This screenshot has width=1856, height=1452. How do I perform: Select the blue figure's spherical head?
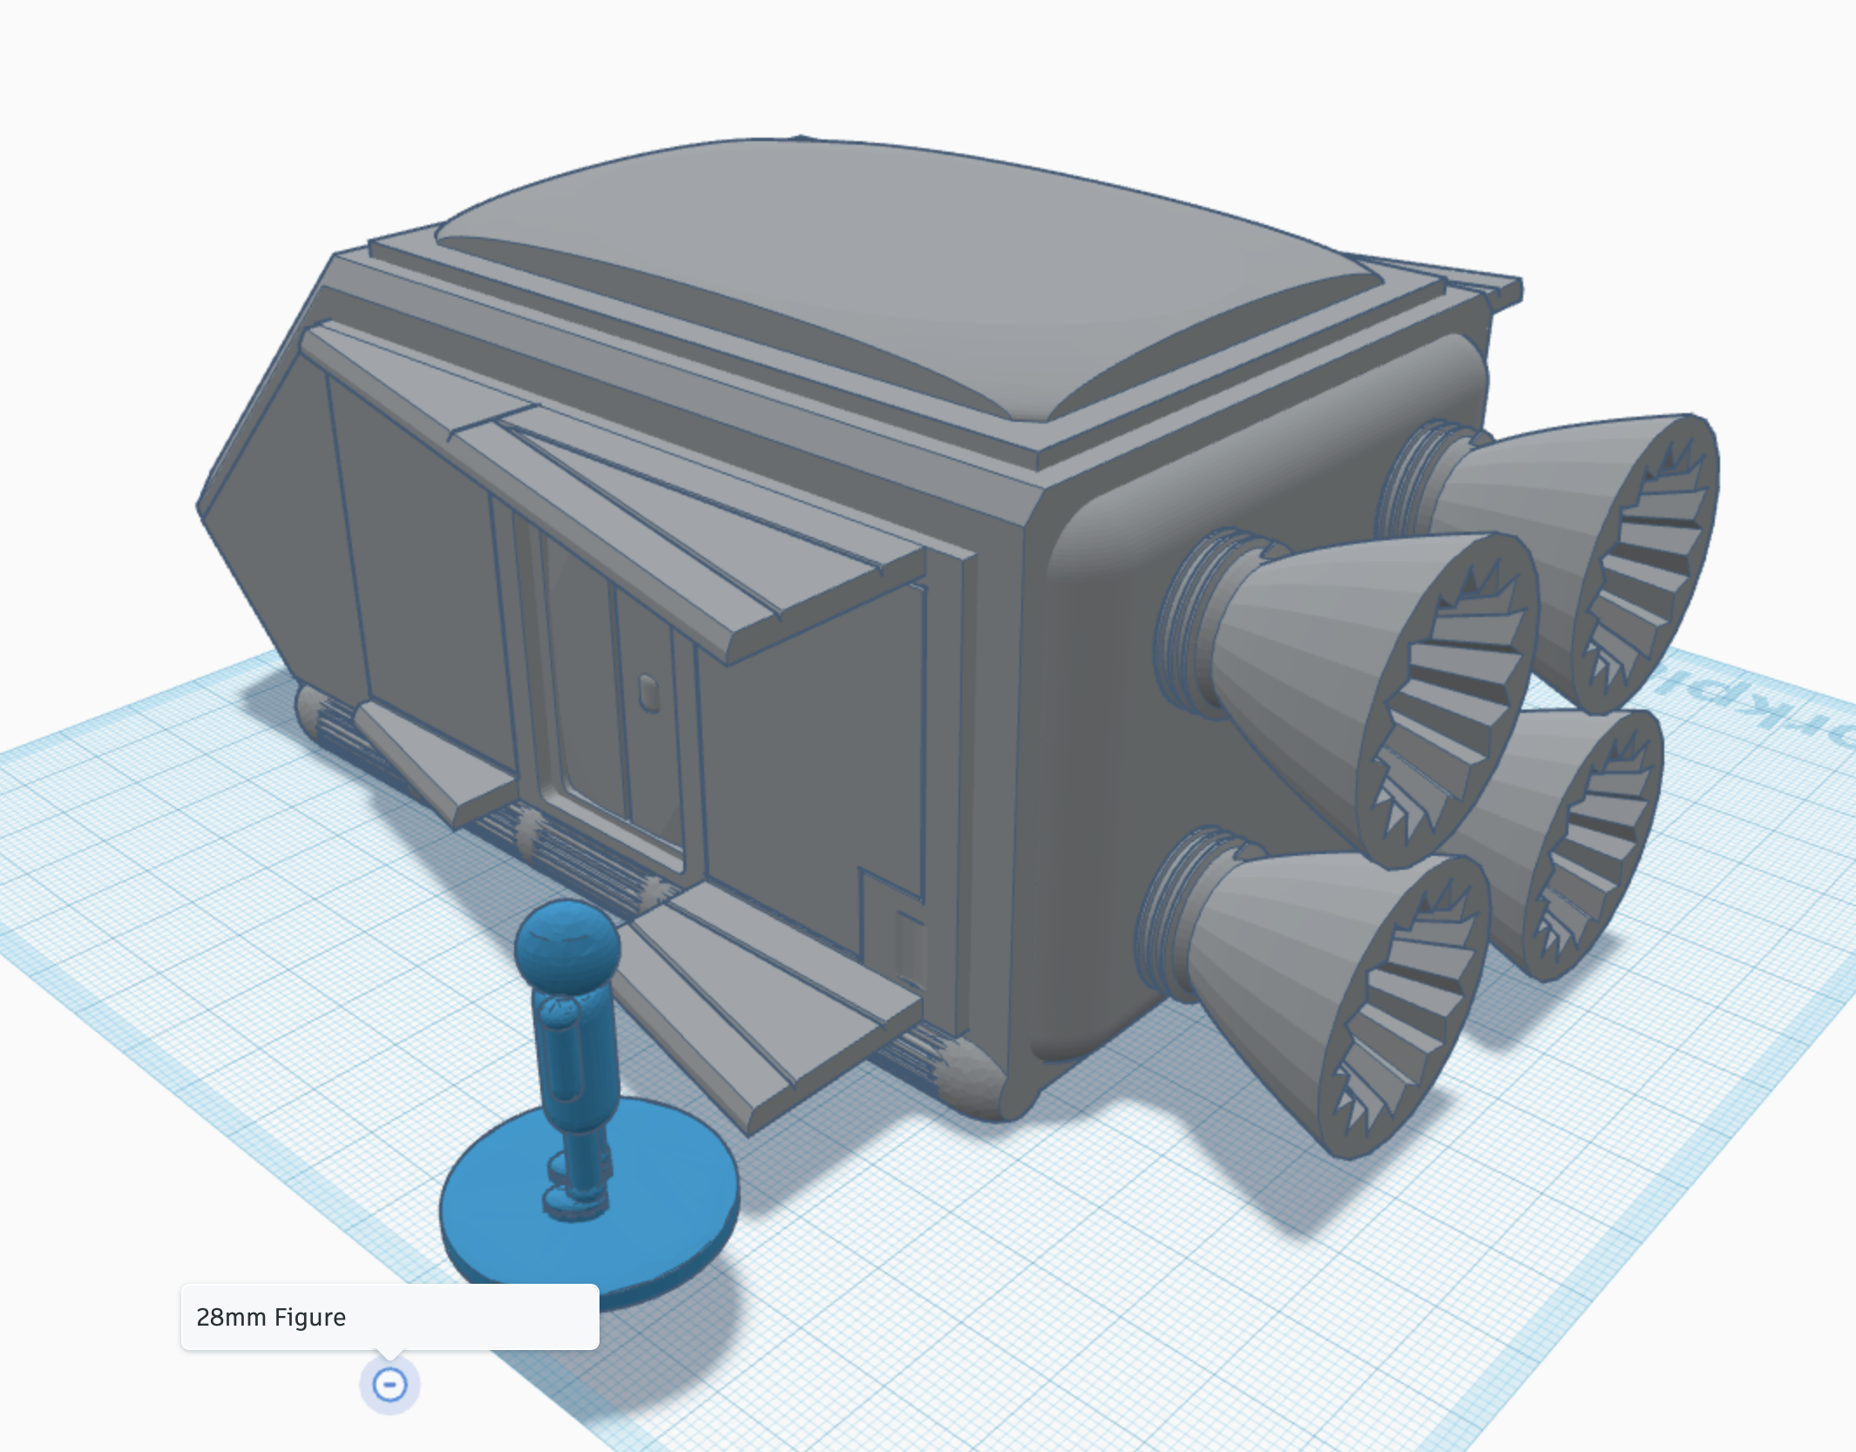[x=567, y=947]
